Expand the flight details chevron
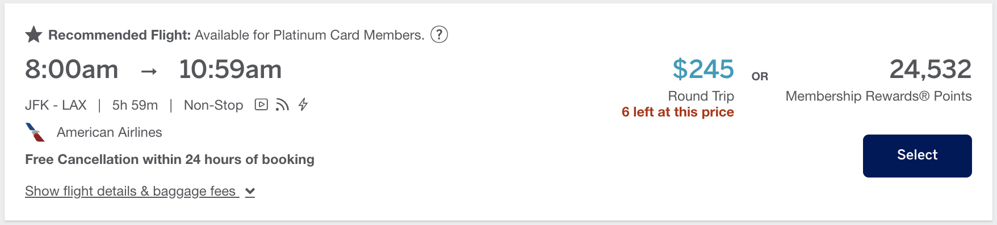Image resolution: width=997 pixels, height=225 pixels. tap(250, 192)
